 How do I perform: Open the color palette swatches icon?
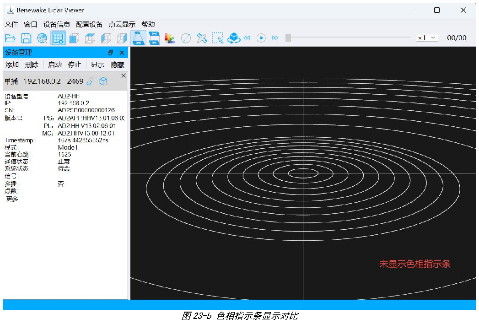coord(170,38)
